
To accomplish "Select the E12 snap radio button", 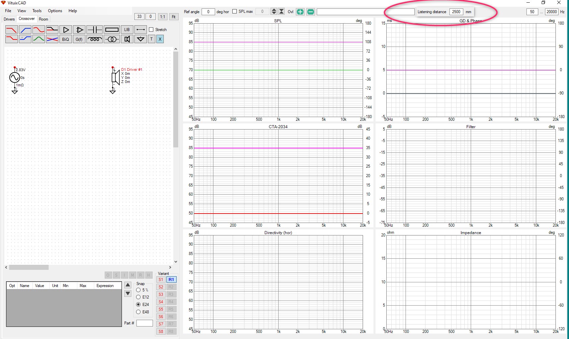I will tap(138, 297).
